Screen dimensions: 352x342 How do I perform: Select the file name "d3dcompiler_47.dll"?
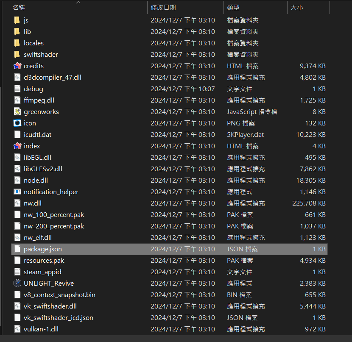point(53,78)
